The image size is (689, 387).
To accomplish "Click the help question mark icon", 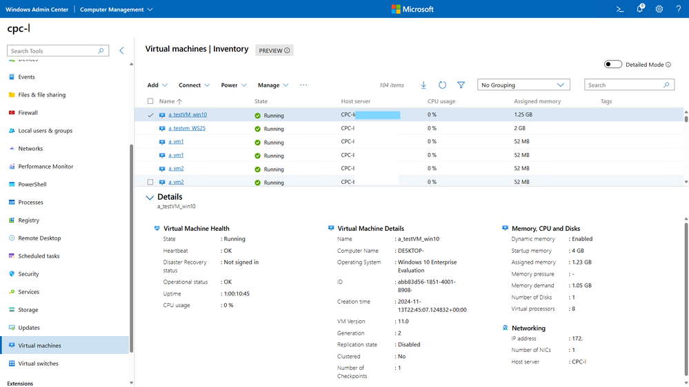I will pos(679,9).
